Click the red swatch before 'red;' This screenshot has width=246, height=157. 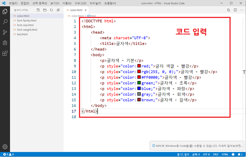coord(139,66)
